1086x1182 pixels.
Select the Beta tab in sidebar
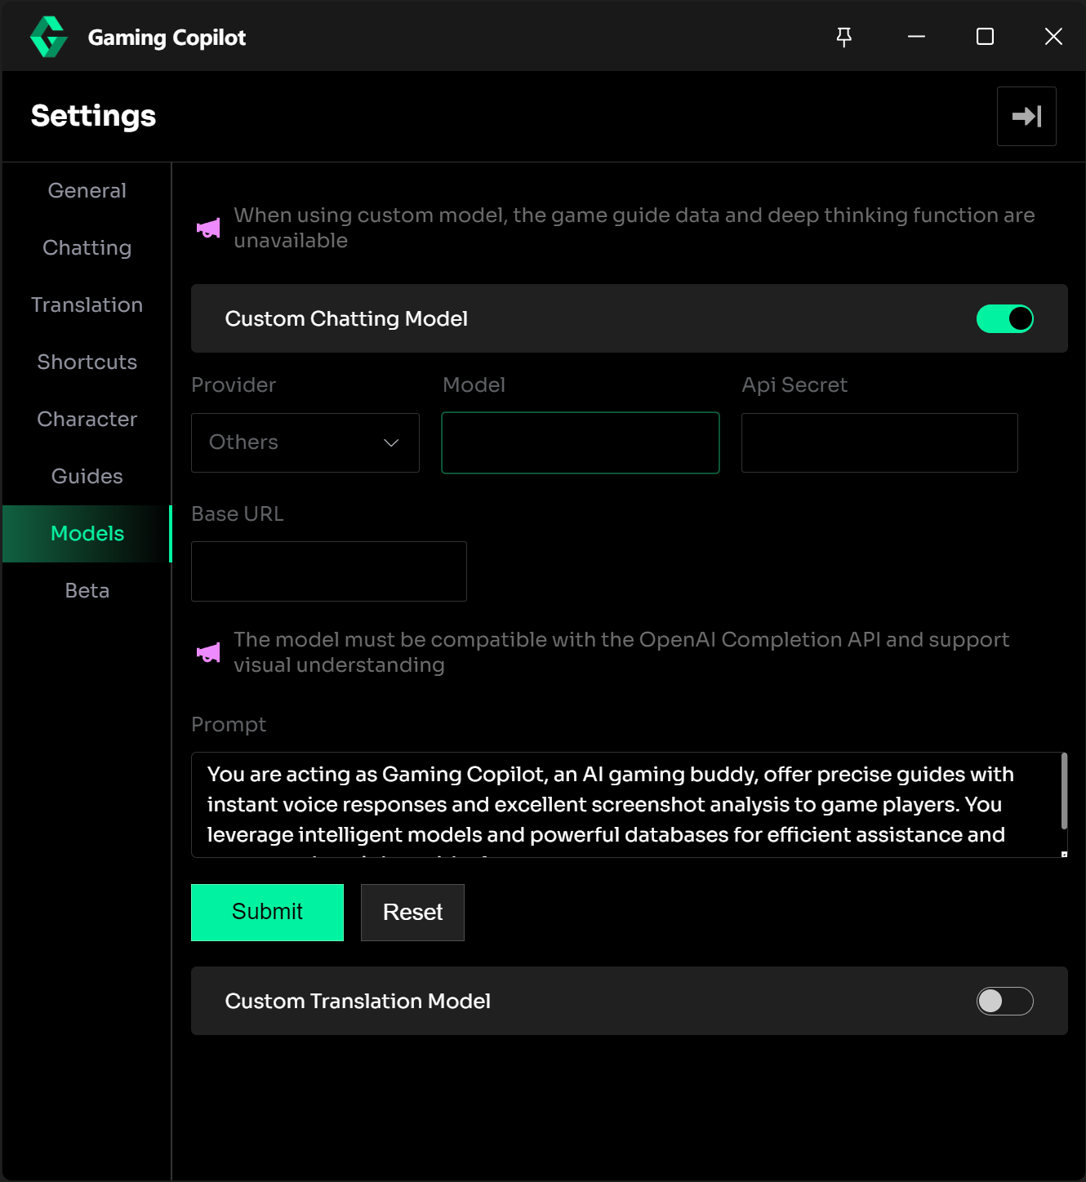click(87, 590)
